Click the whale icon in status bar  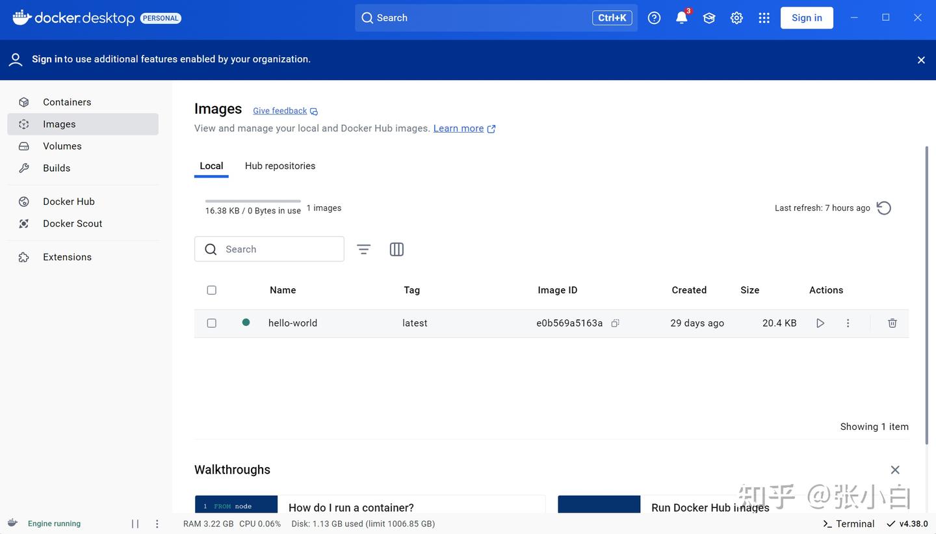coord(12,523)
